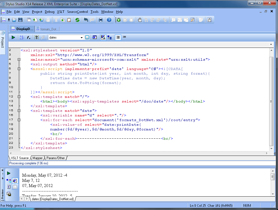This screenshot has width=278, height=210.
Task: Switch preview to text view icon
Action: point(8,186)
